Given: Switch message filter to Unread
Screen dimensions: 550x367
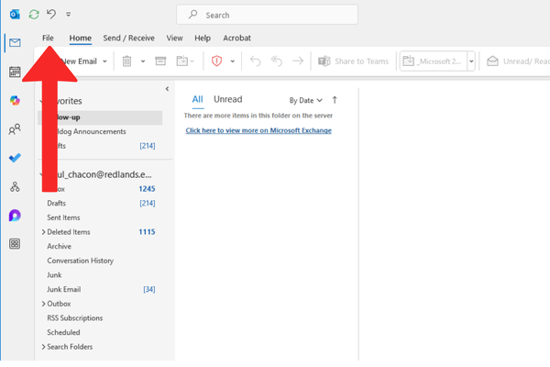Looking at the screenshot, I should 228,99.
